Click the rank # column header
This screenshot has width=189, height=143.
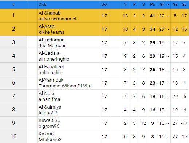click(13, 4)
